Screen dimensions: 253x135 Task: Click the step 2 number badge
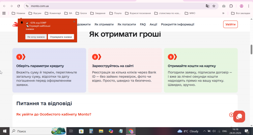click(95, 57)
